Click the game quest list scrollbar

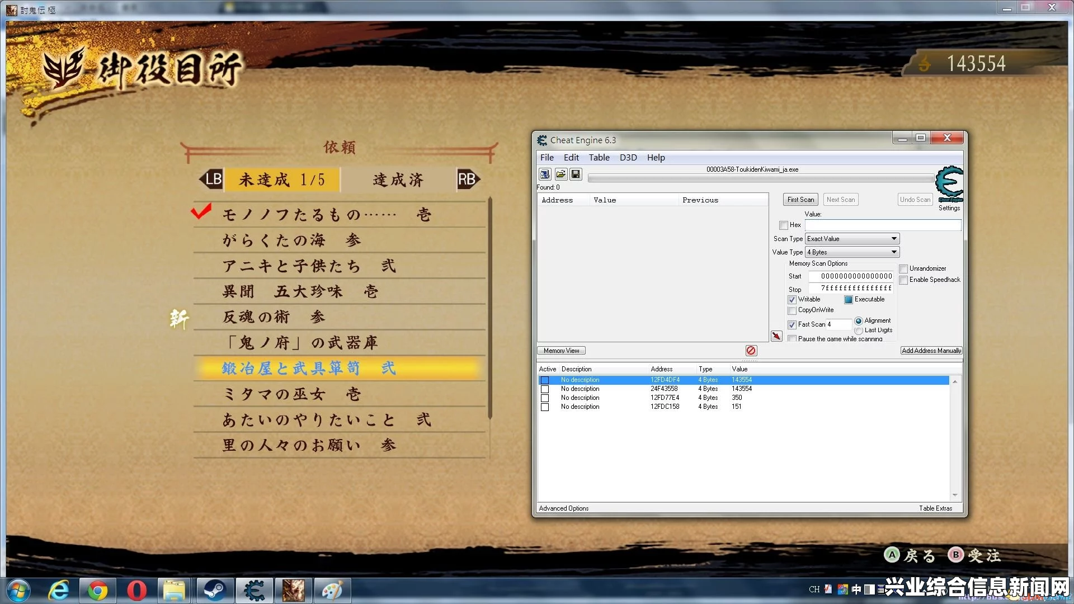(490, 308)
